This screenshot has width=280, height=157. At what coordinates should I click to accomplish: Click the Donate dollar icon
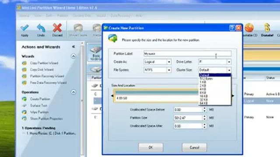[x=267, y=28]
